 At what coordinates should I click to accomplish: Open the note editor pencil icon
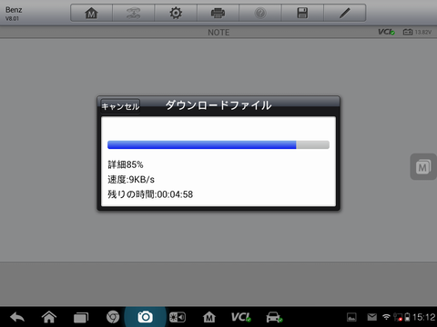[x=345, y=13]
